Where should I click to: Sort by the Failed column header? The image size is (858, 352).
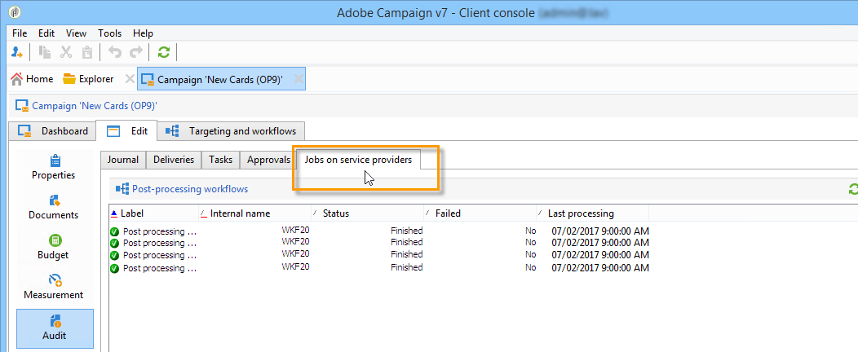480,213
